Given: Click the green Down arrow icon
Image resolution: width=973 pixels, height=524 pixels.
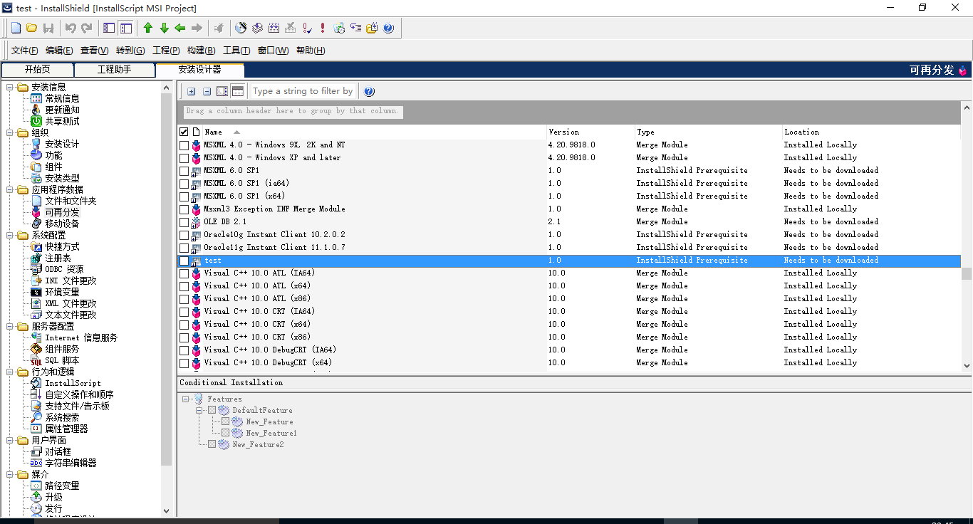Looking at the screenshot, I should 164,28.
